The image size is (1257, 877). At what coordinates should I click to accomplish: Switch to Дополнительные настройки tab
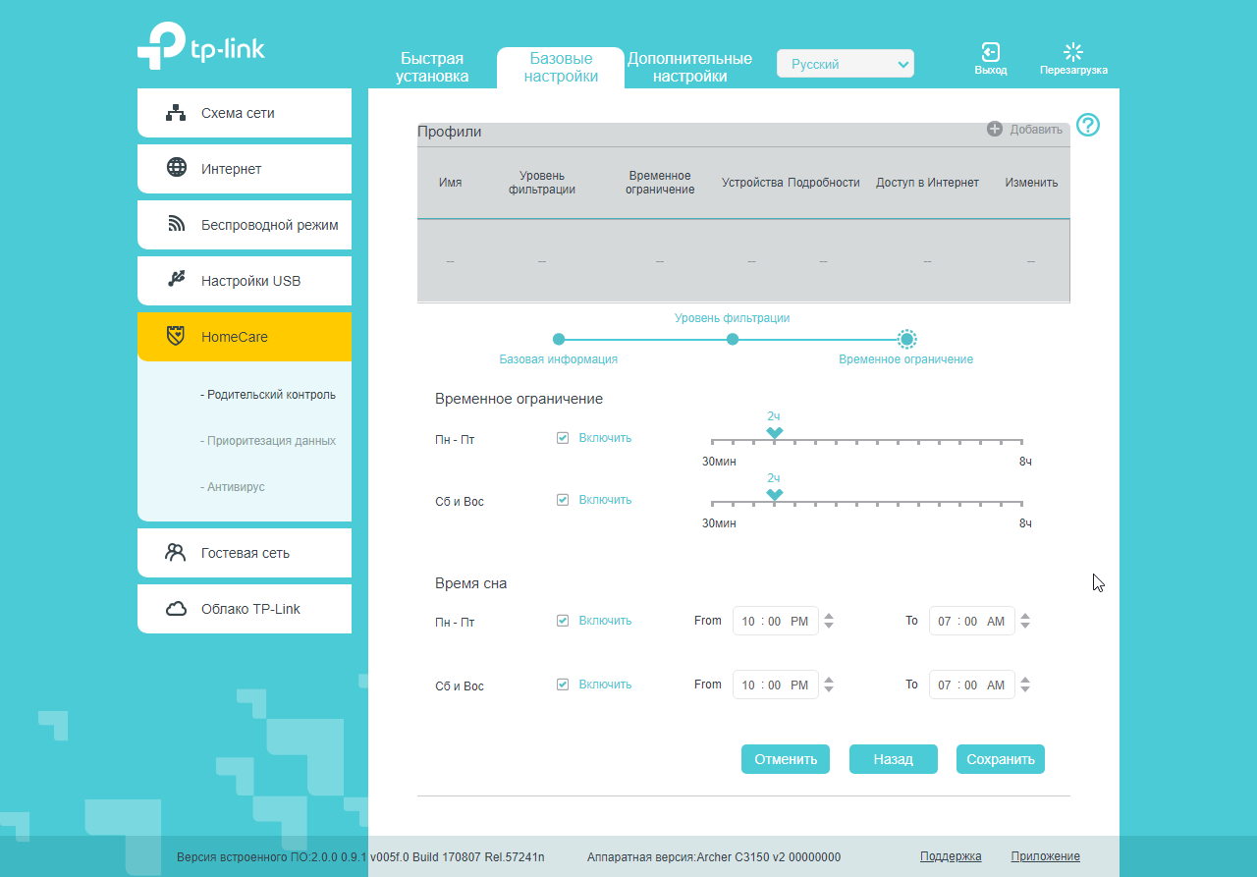[x=689, y=67]
